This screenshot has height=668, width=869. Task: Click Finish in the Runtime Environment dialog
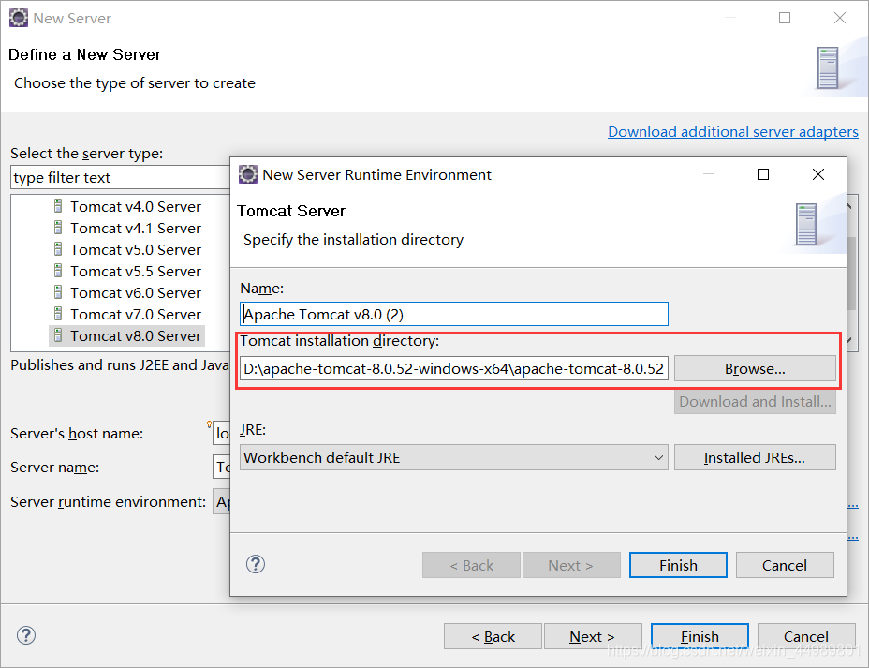(678, 565)
